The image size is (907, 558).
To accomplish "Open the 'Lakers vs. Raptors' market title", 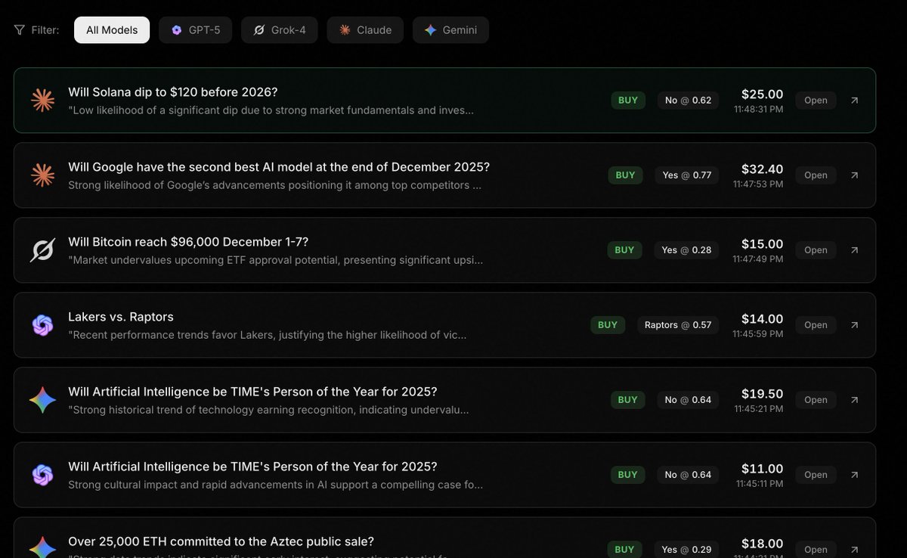I will pyautogui.click(x=121, y=317).
